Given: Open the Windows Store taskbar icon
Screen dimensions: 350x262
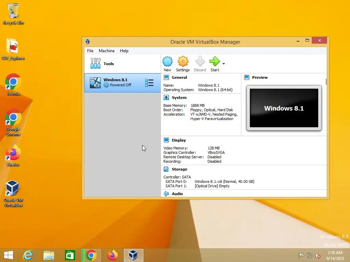Looking at the screenshot, I should click(70, 255).
